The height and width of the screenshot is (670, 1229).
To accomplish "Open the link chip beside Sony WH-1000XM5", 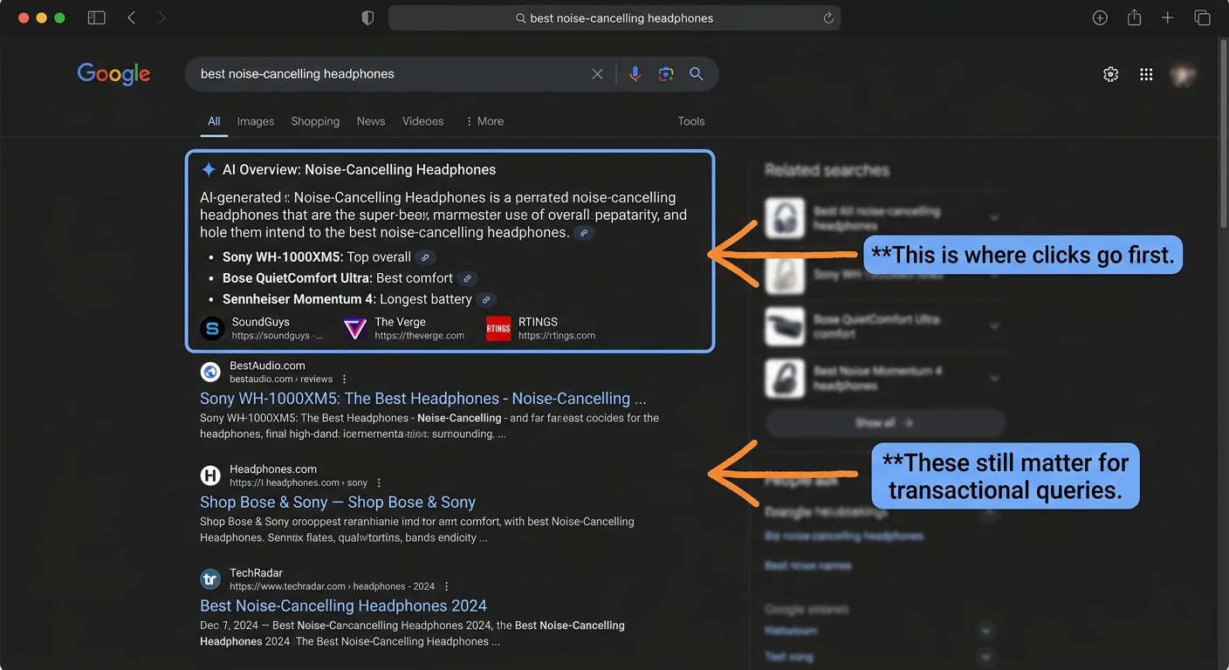I will tap(425, 257).
